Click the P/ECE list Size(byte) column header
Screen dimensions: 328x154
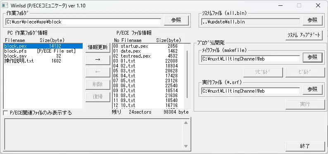[x=169, y=40]
